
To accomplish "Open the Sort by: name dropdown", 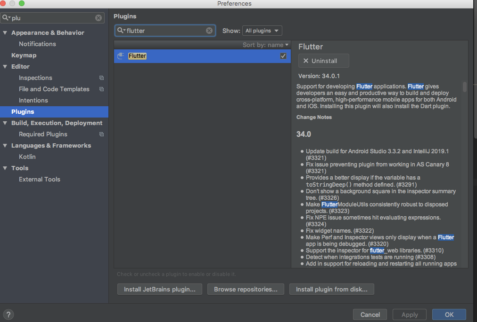I will click(x=265, y=45).
